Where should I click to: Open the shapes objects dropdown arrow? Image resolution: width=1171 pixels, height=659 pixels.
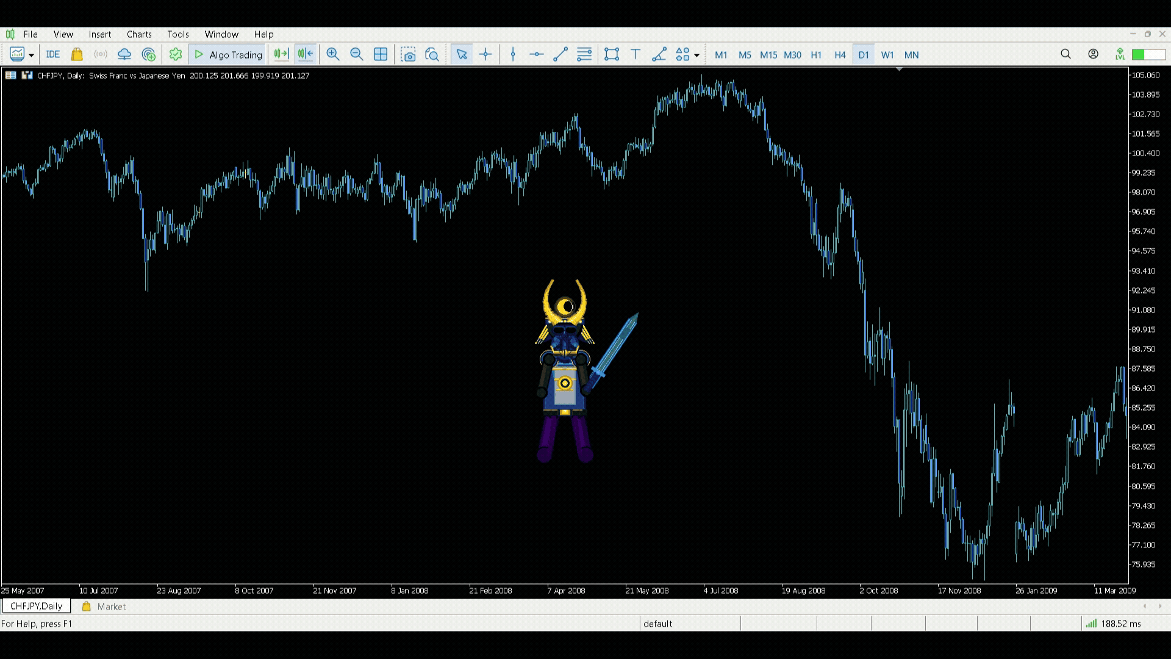coord(697,56)
